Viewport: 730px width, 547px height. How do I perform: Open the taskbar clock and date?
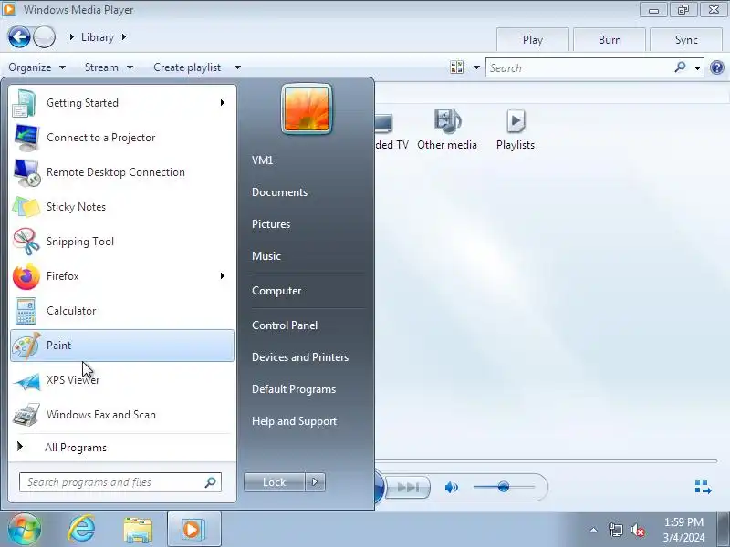(x=683, y=530)
